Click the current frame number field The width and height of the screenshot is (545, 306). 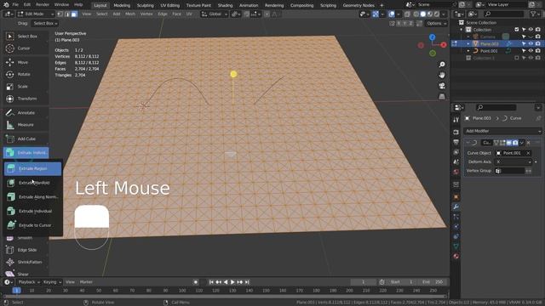pos(364,282)
